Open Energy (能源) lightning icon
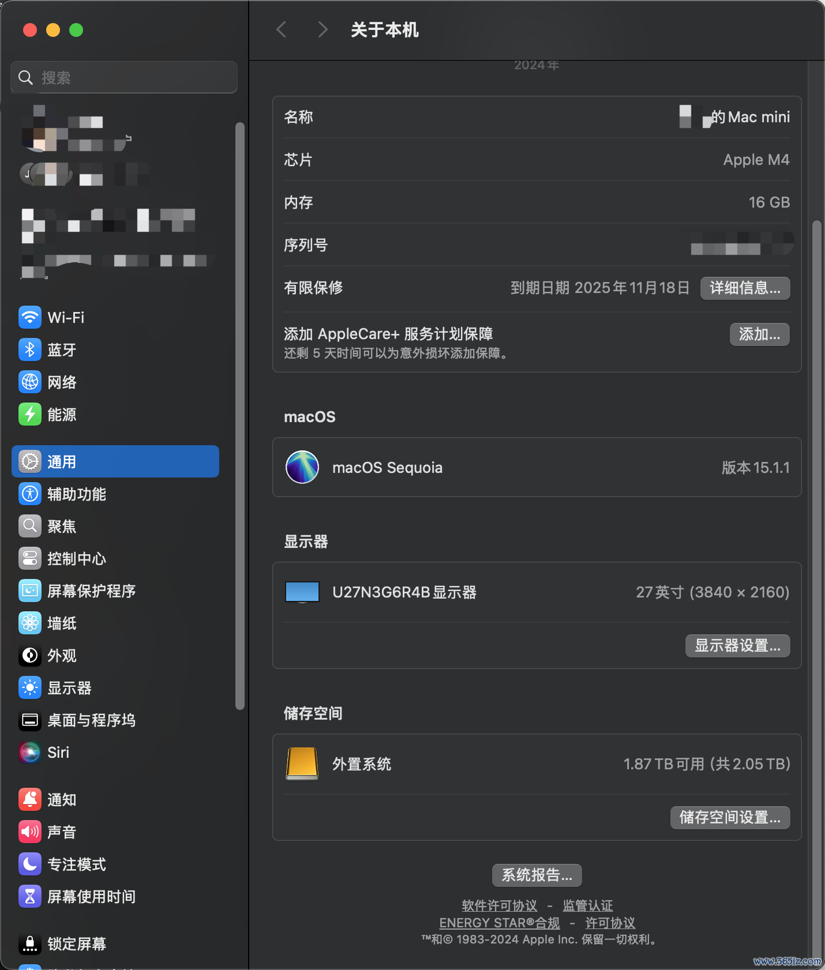Viewport: 825px width, 970px height. [x=30, y=414]
